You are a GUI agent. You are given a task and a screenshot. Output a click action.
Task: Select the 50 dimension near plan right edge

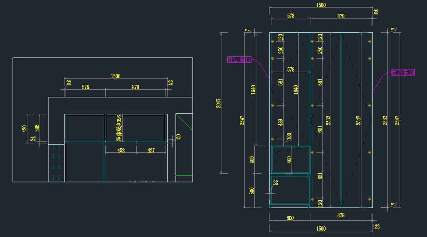[x=179, y=136]
